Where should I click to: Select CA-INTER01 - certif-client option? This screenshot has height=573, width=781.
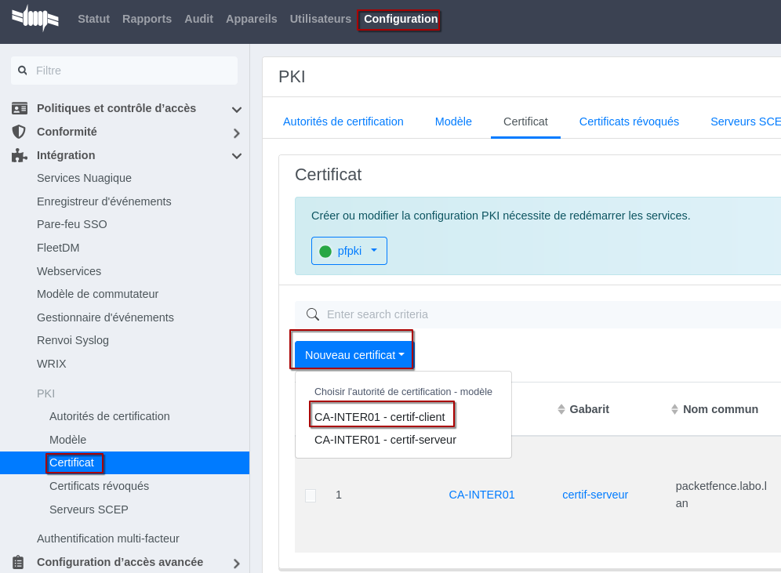[380, 417]
